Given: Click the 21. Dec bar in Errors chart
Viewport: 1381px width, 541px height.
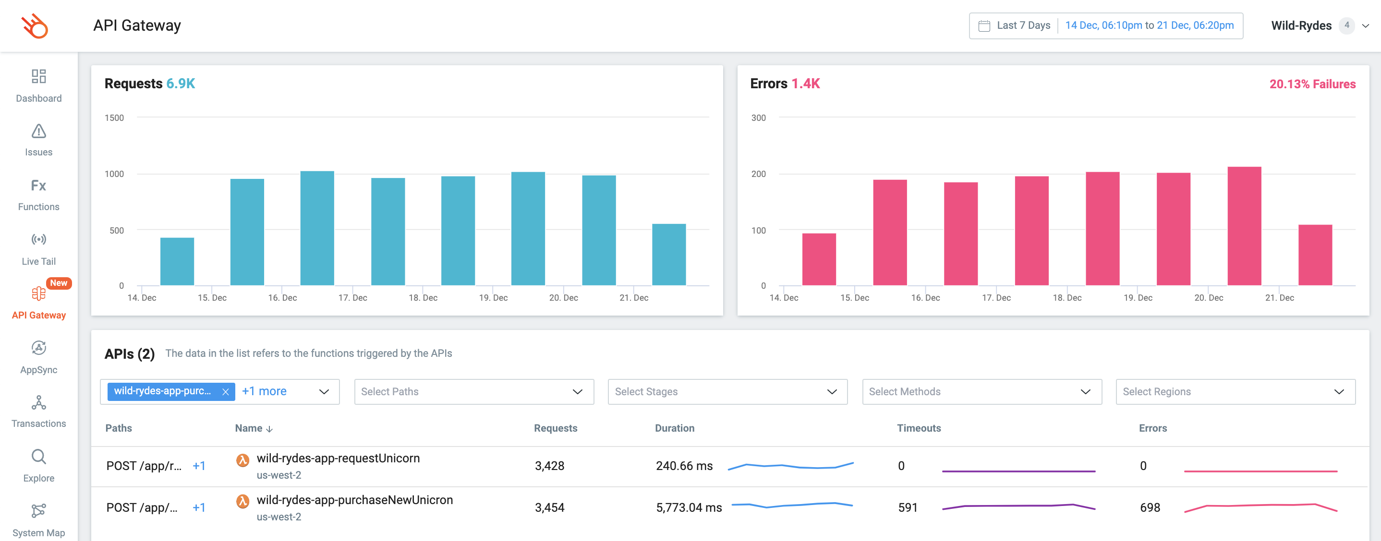Looking at the screenshot, I should [1315, 255].
